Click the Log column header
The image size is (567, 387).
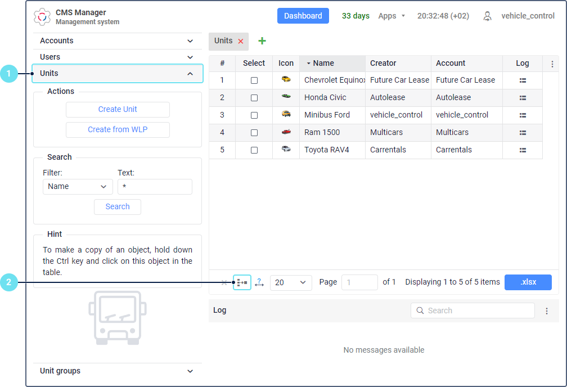[523, 64]
